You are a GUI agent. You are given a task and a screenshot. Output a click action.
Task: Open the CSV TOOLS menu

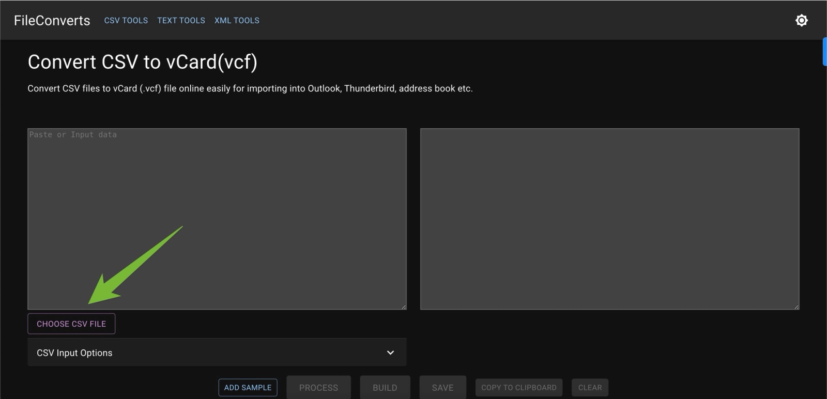126,21
